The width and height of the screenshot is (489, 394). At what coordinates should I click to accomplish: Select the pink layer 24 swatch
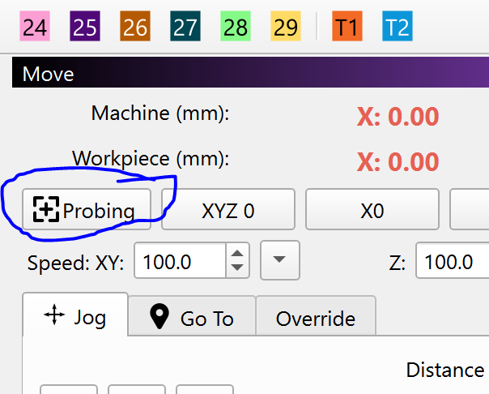(x=35, y=28)
